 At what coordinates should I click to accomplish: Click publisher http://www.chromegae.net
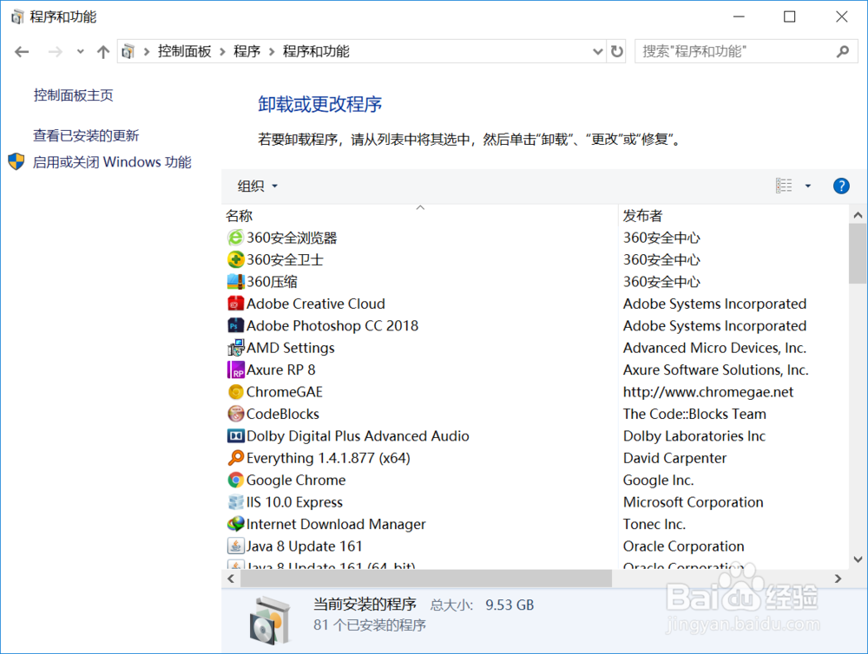click(x=708, y=392)
